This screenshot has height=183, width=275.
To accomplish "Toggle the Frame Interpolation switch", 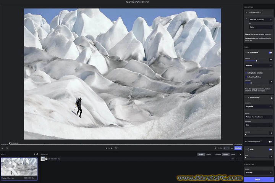I will pos(270,141).
